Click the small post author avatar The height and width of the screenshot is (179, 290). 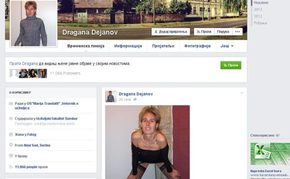(x=111, y=96)
